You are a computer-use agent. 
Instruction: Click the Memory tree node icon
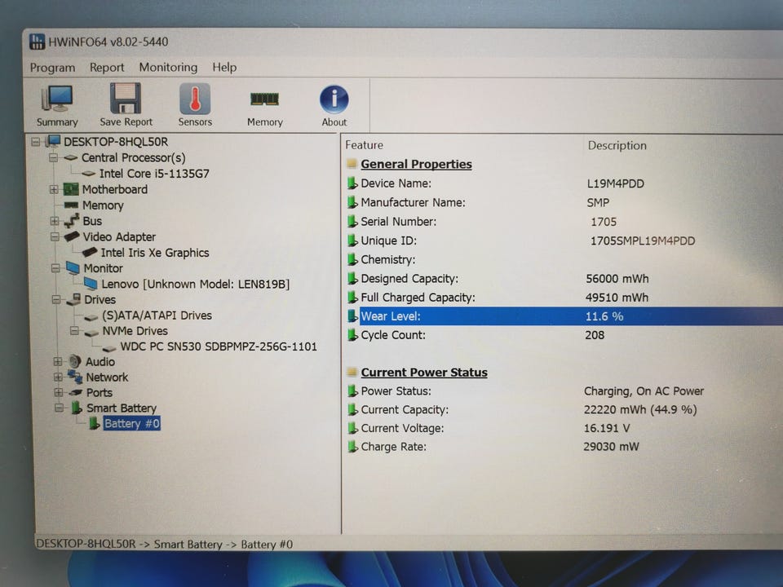click(72, 205)
